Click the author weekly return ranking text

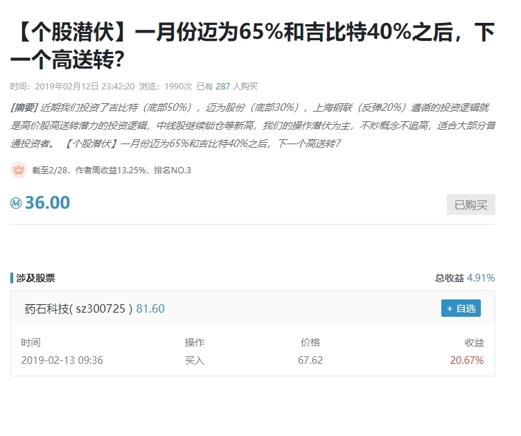click(x=112, y=171)
